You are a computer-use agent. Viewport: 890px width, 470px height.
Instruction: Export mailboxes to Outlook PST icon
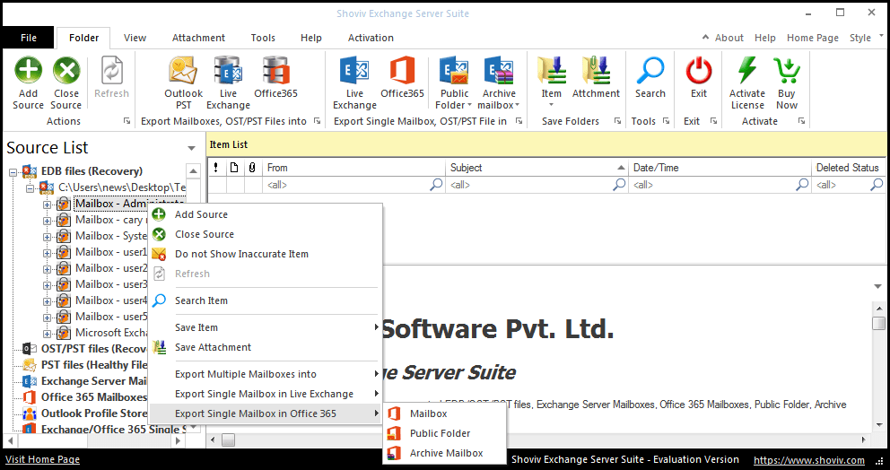point(183,70)
